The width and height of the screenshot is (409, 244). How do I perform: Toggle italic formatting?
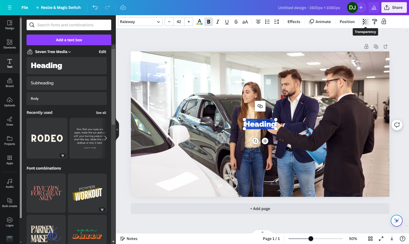(218, 22)
